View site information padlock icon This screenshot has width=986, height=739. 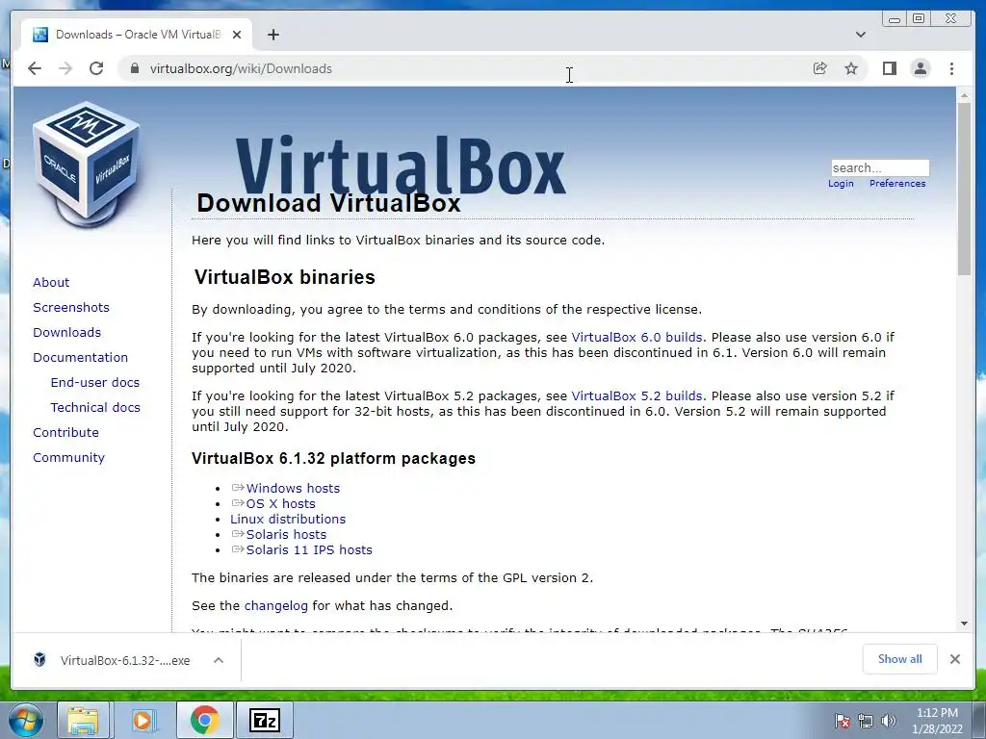tap(134, 68)
